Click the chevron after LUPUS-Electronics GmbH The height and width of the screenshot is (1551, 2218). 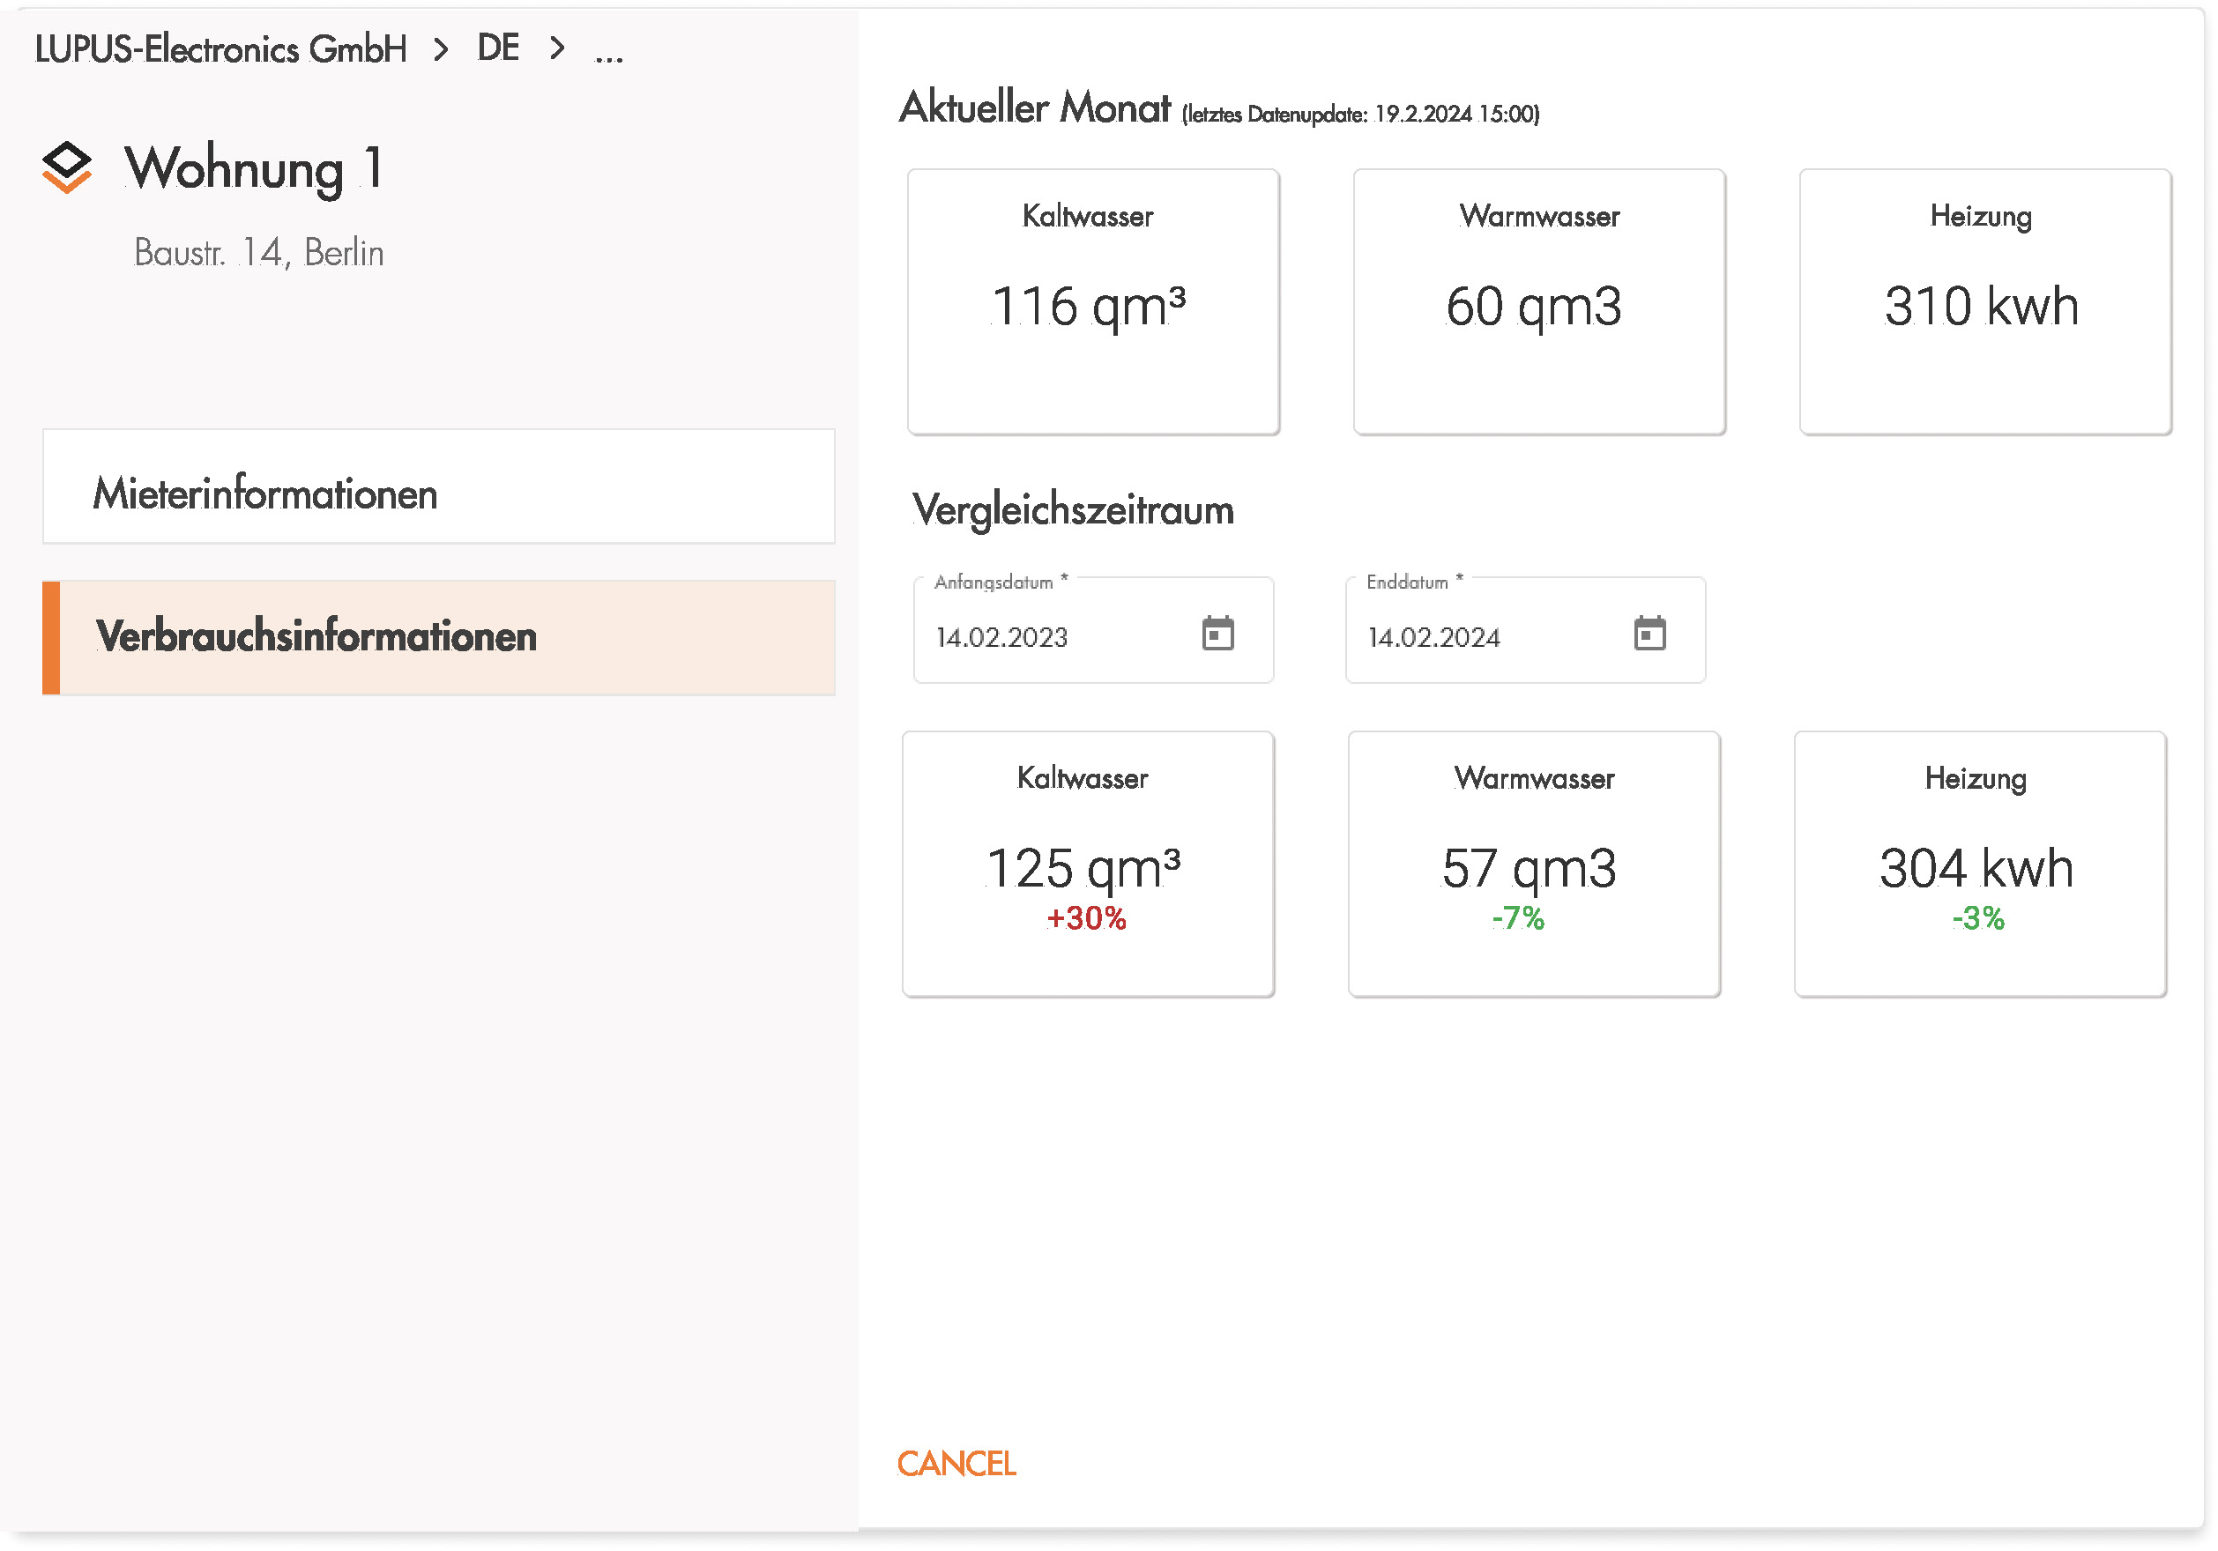coord(442,48)
